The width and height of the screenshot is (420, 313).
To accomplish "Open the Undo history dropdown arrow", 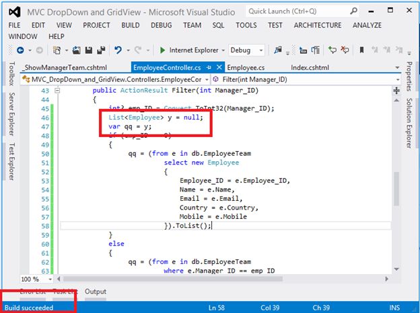I will pos(128,50).
